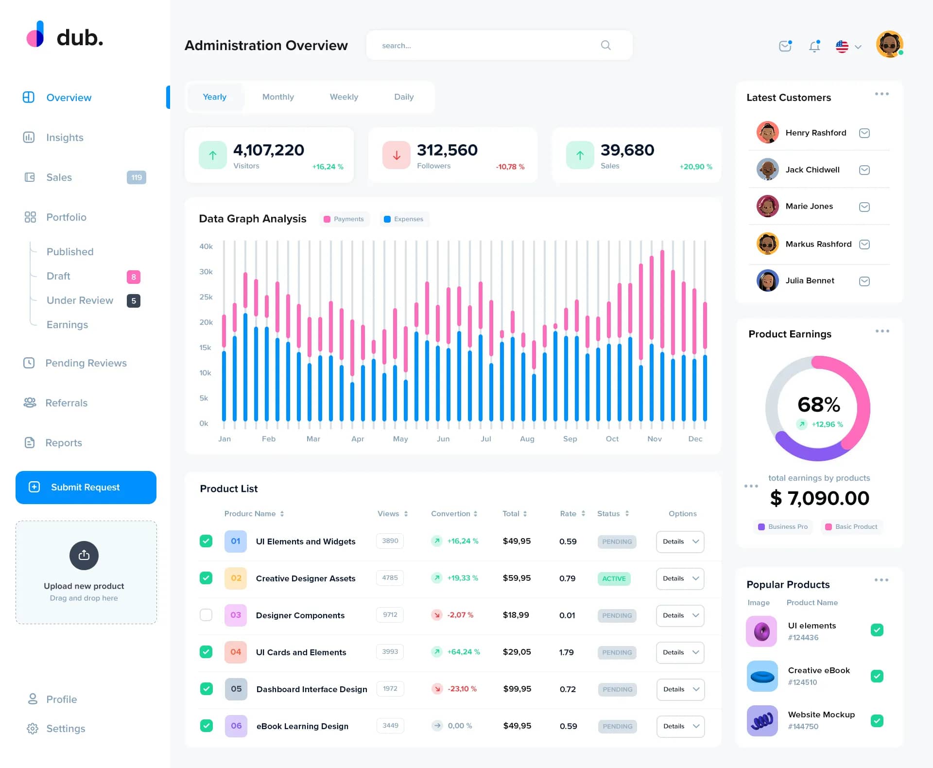
Task: Toggle checkbox for Dashboard Interface Design
Action: 207,689
